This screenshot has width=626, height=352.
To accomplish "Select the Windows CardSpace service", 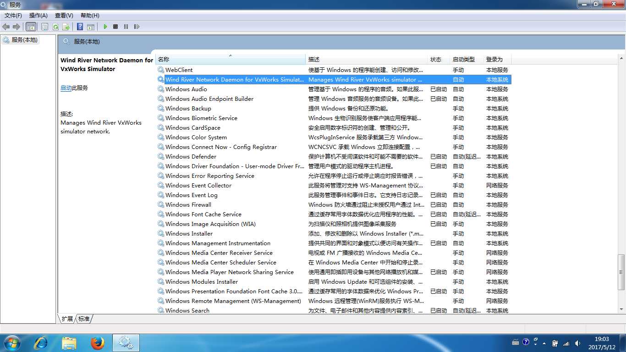I will pos(333,128).
